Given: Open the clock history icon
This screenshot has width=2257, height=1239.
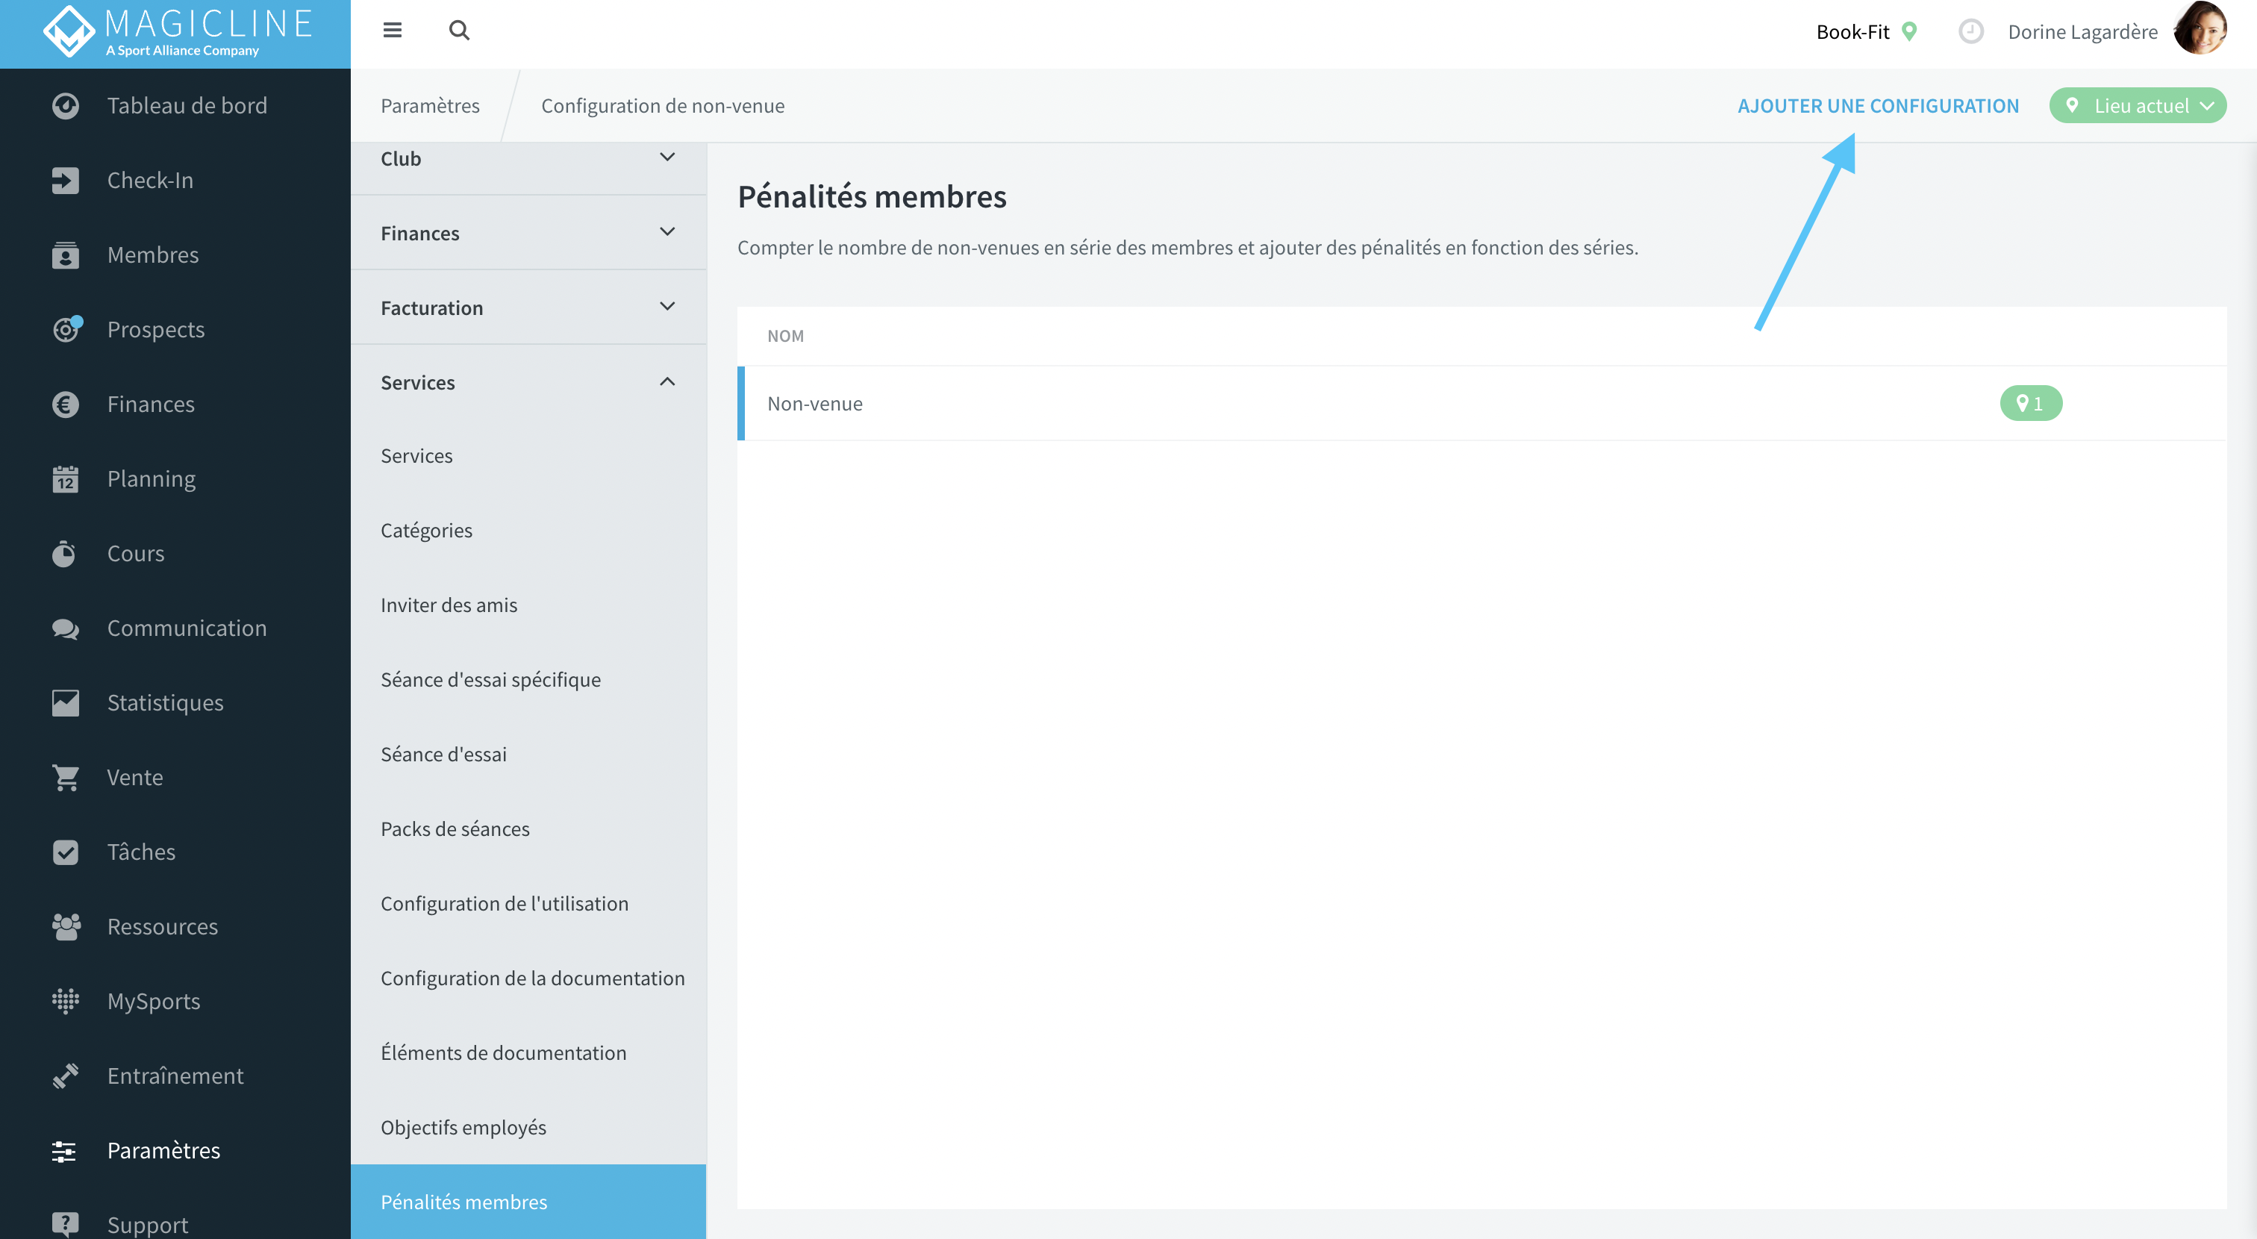Looking at the screenshot, I should (x=1970, y=31).
